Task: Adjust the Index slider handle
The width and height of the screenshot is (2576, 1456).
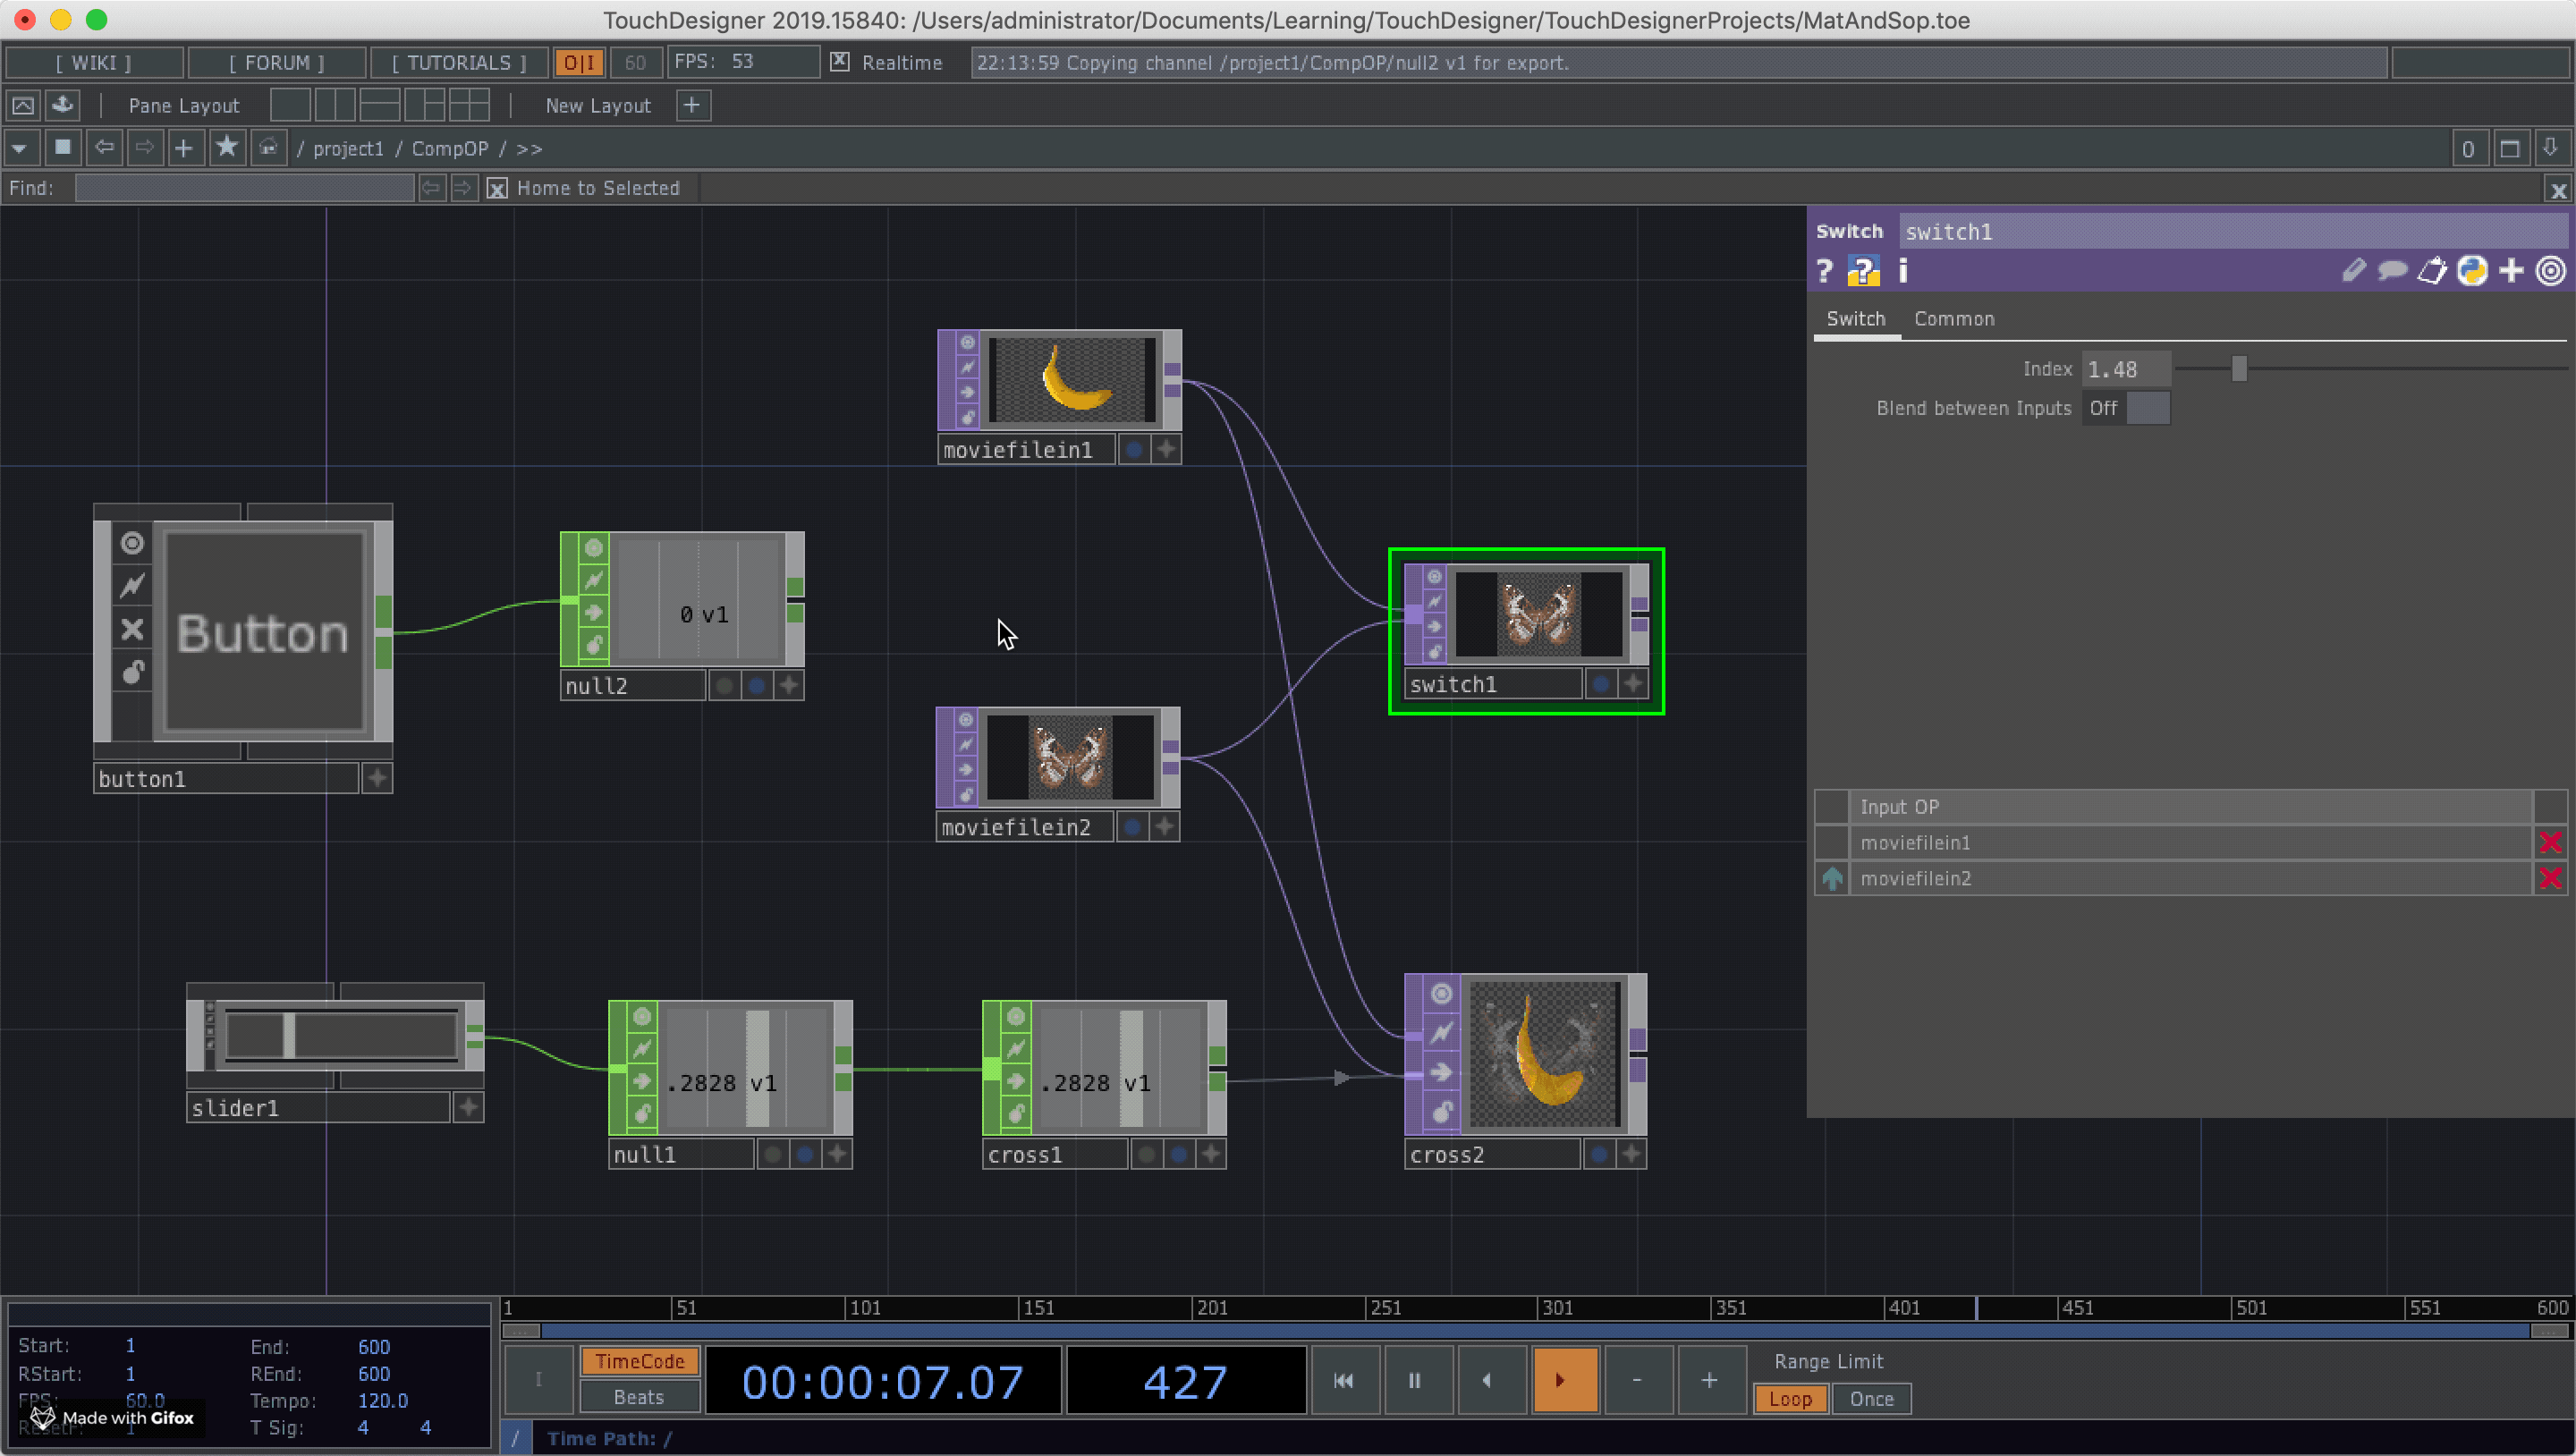Action: point(2239,369)
